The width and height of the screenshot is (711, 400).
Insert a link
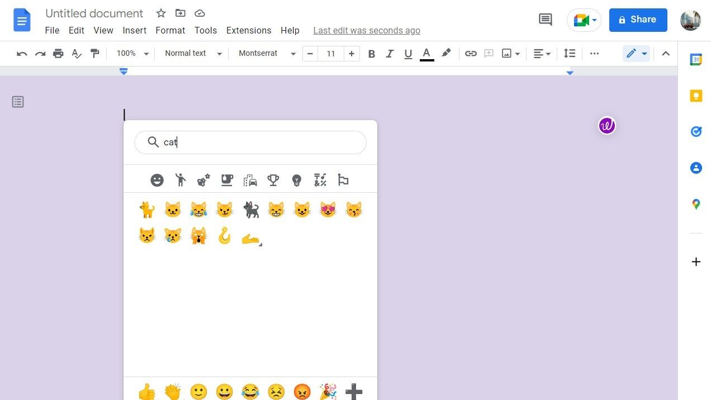tap(471, 53)
